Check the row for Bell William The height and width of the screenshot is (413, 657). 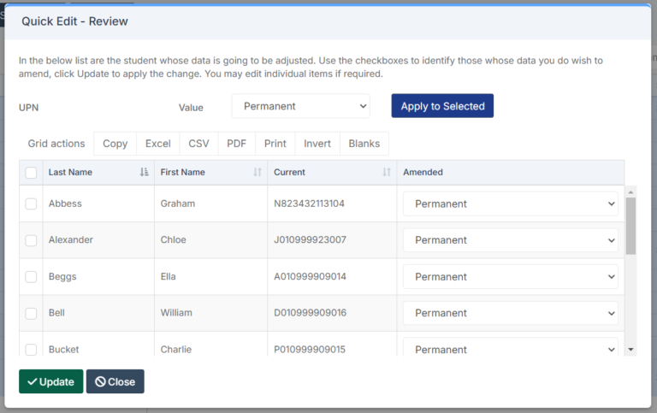tap(31, 313)
